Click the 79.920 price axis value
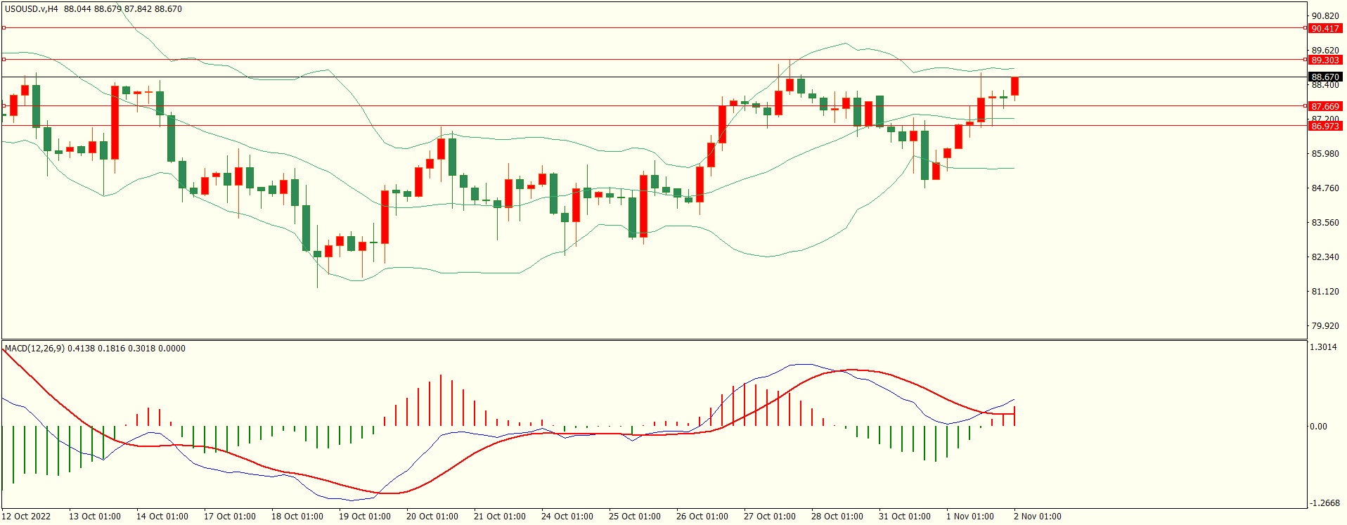This screenshot has width=1347, height=525. (x=1325, y=326)
